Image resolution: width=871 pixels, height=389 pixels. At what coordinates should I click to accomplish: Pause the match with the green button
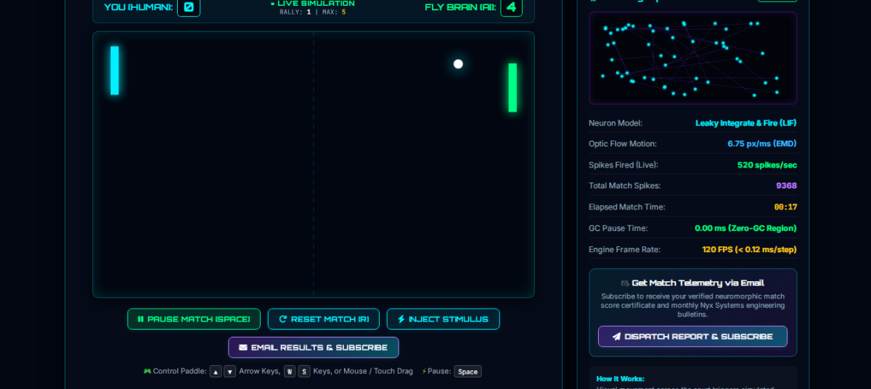194,319
